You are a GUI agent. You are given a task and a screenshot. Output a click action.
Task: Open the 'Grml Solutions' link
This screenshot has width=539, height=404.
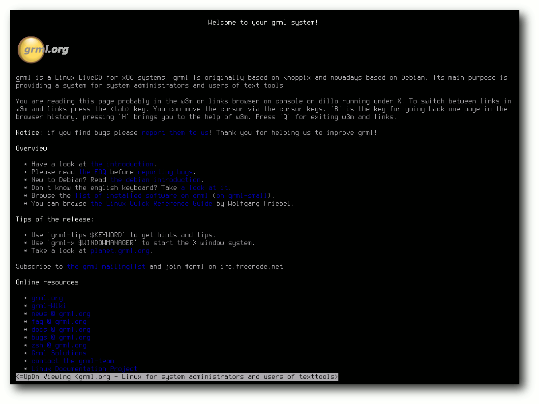point(59,353)
